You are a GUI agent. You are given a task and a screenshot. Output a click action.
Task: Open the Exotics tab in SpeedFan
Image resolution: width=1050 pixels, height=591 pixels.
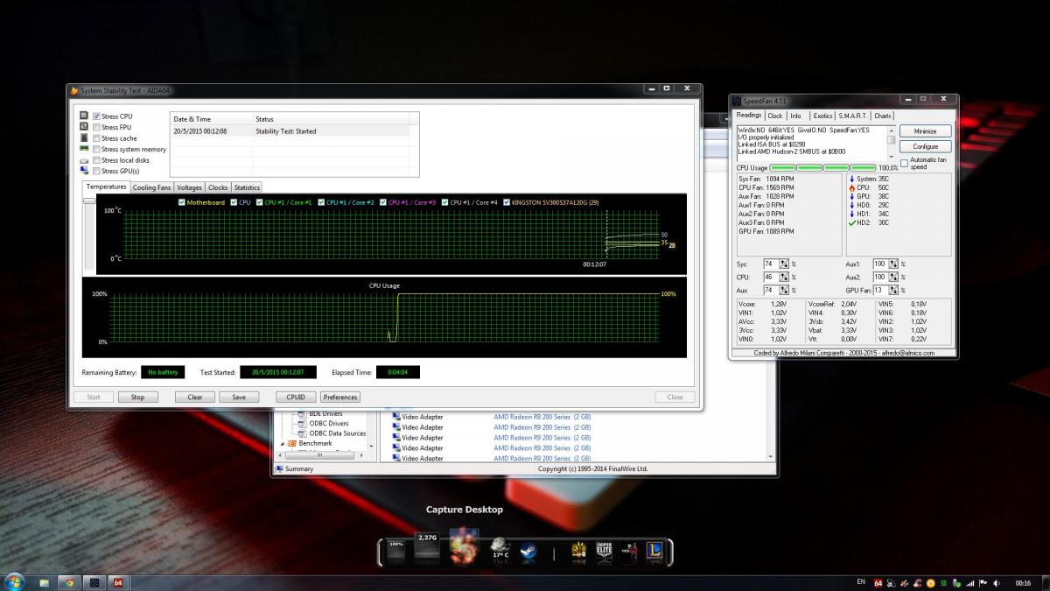pyautogui.click(x=822, y=116)
